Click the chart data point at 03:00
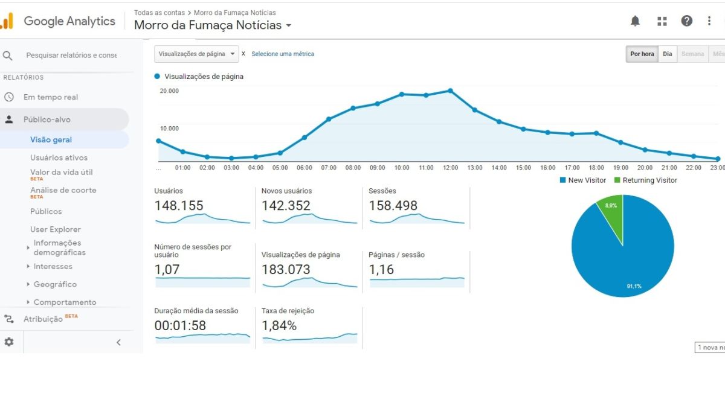This screenshot has height=408, width=725. 231,158
